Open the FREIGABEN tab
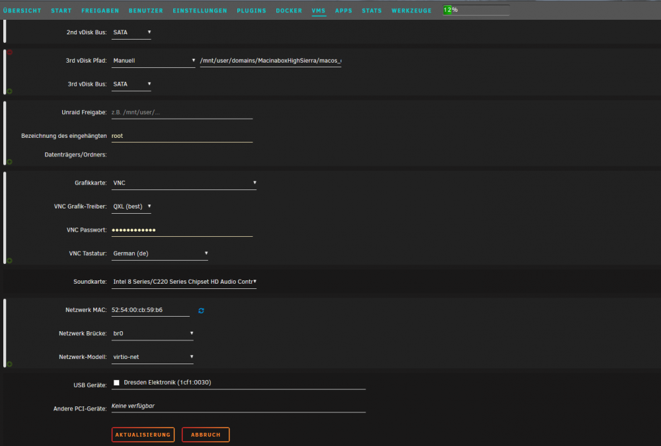 [100, 11]
